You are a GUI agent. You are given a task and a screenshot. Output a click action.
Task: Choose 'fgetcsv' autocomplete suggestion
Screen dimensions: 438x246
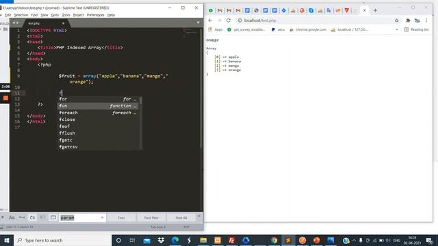point(98,147)
